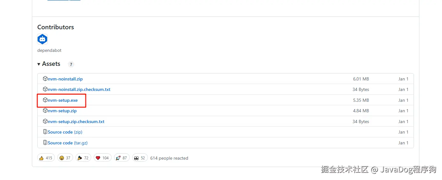Open nvm-setup.zip.checksum.txt link
The width and height of the screenshot is (442, 180).
point(76,121)
